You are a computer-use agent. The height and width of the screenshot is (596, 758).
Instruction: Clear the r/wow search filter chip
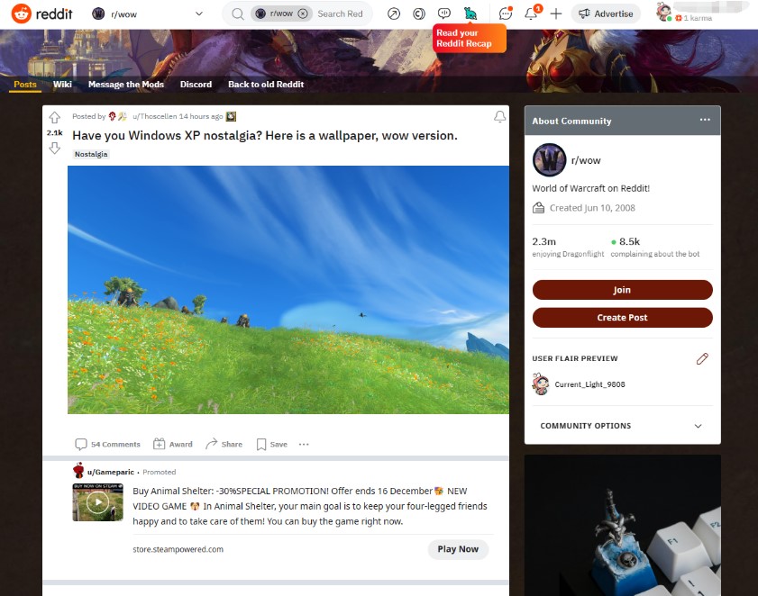tap(303, 14)
